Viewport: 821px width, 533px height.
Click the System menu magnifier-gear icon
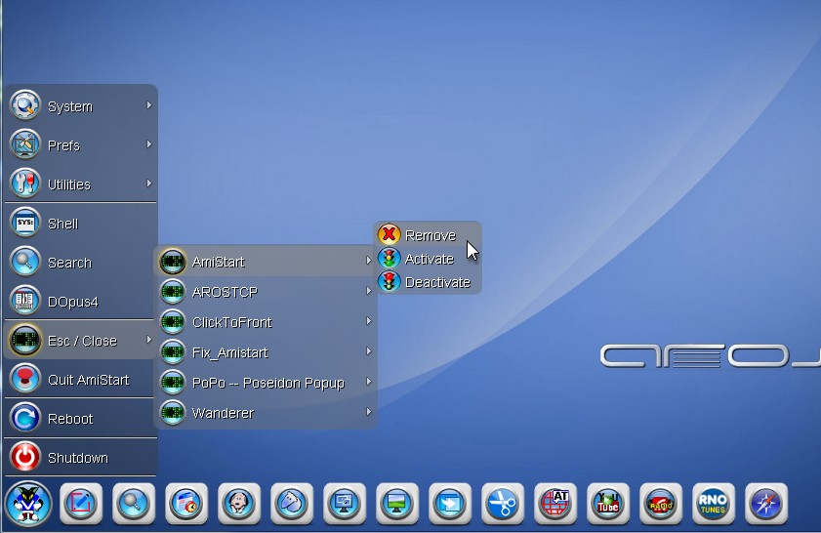pyautogui.click(x=24, y=105)
